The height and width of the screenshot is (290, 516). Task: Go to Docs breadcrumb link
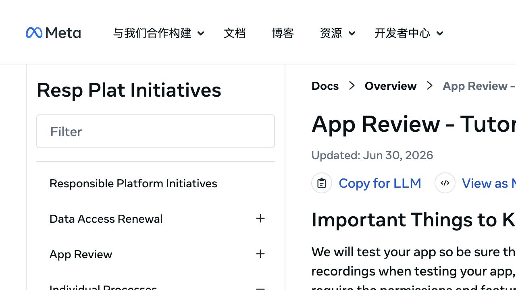click(x=325, y=86)
